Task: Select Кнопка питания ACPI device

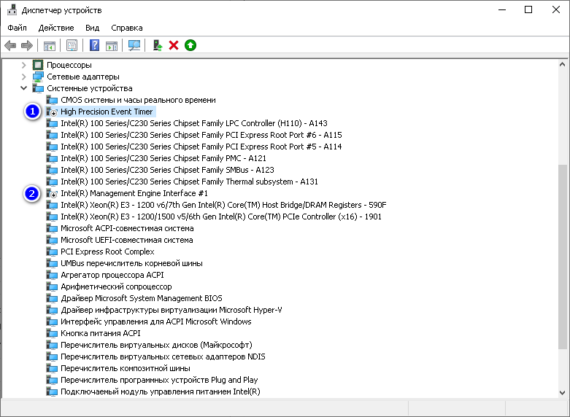Action: point(100,333)
